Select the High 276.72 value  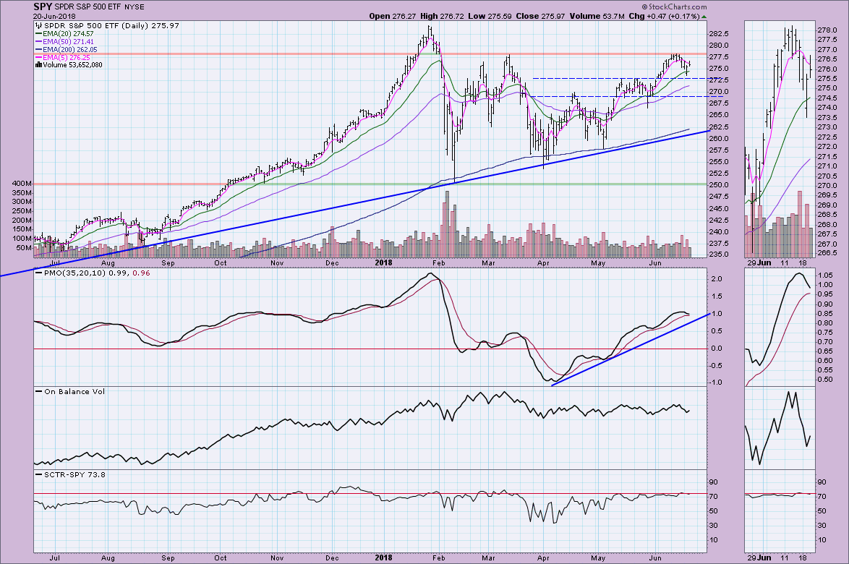(x=443, y=16)
